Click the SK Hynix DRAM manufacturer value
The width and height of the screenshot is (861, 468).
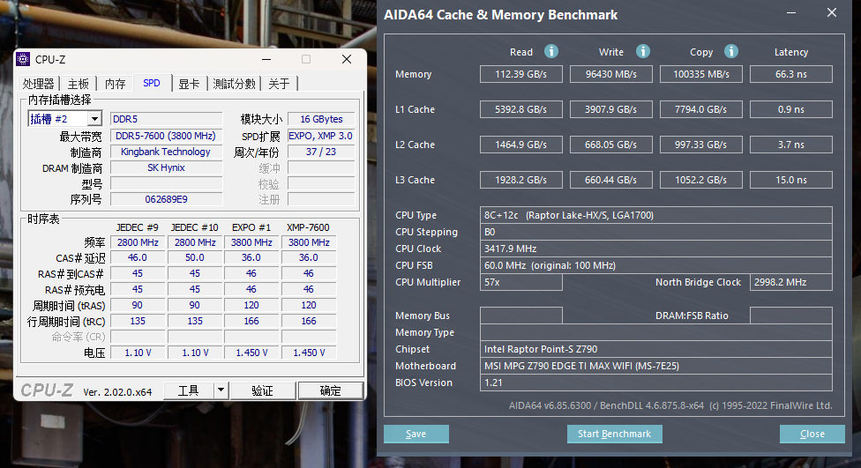[166, 167]
